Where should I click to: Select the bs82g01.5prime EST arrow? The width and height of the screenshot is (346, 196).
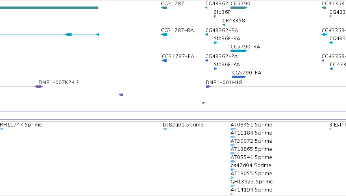click(x=165, y=129)
